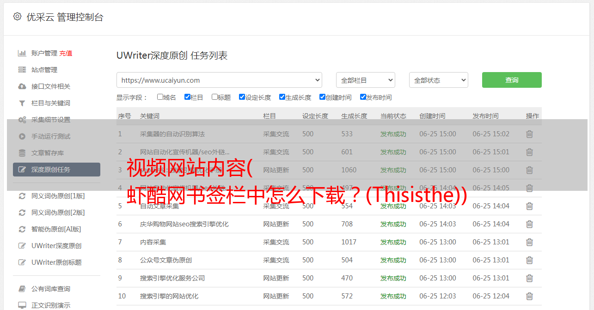Click the trash icon in row number 3
This screenshot has height=310, width=594.
coord(529,170)
